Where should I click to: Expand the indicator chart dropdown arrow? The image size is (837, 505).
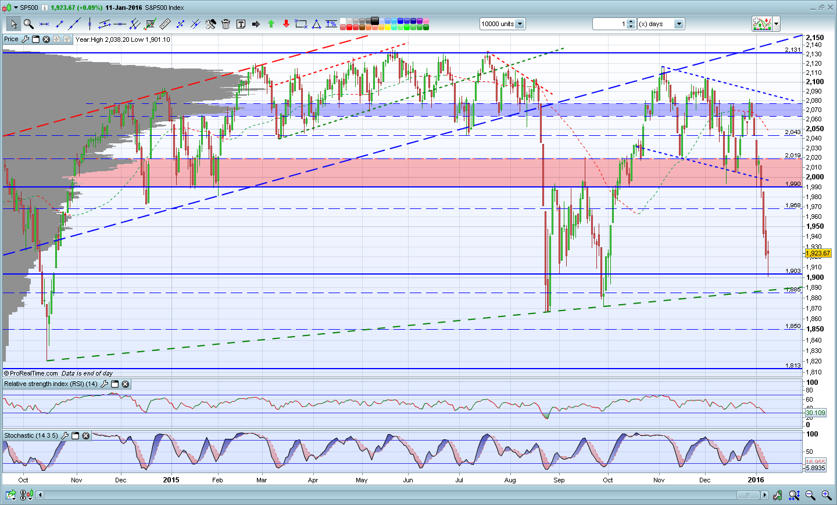[x=776, y=24]
